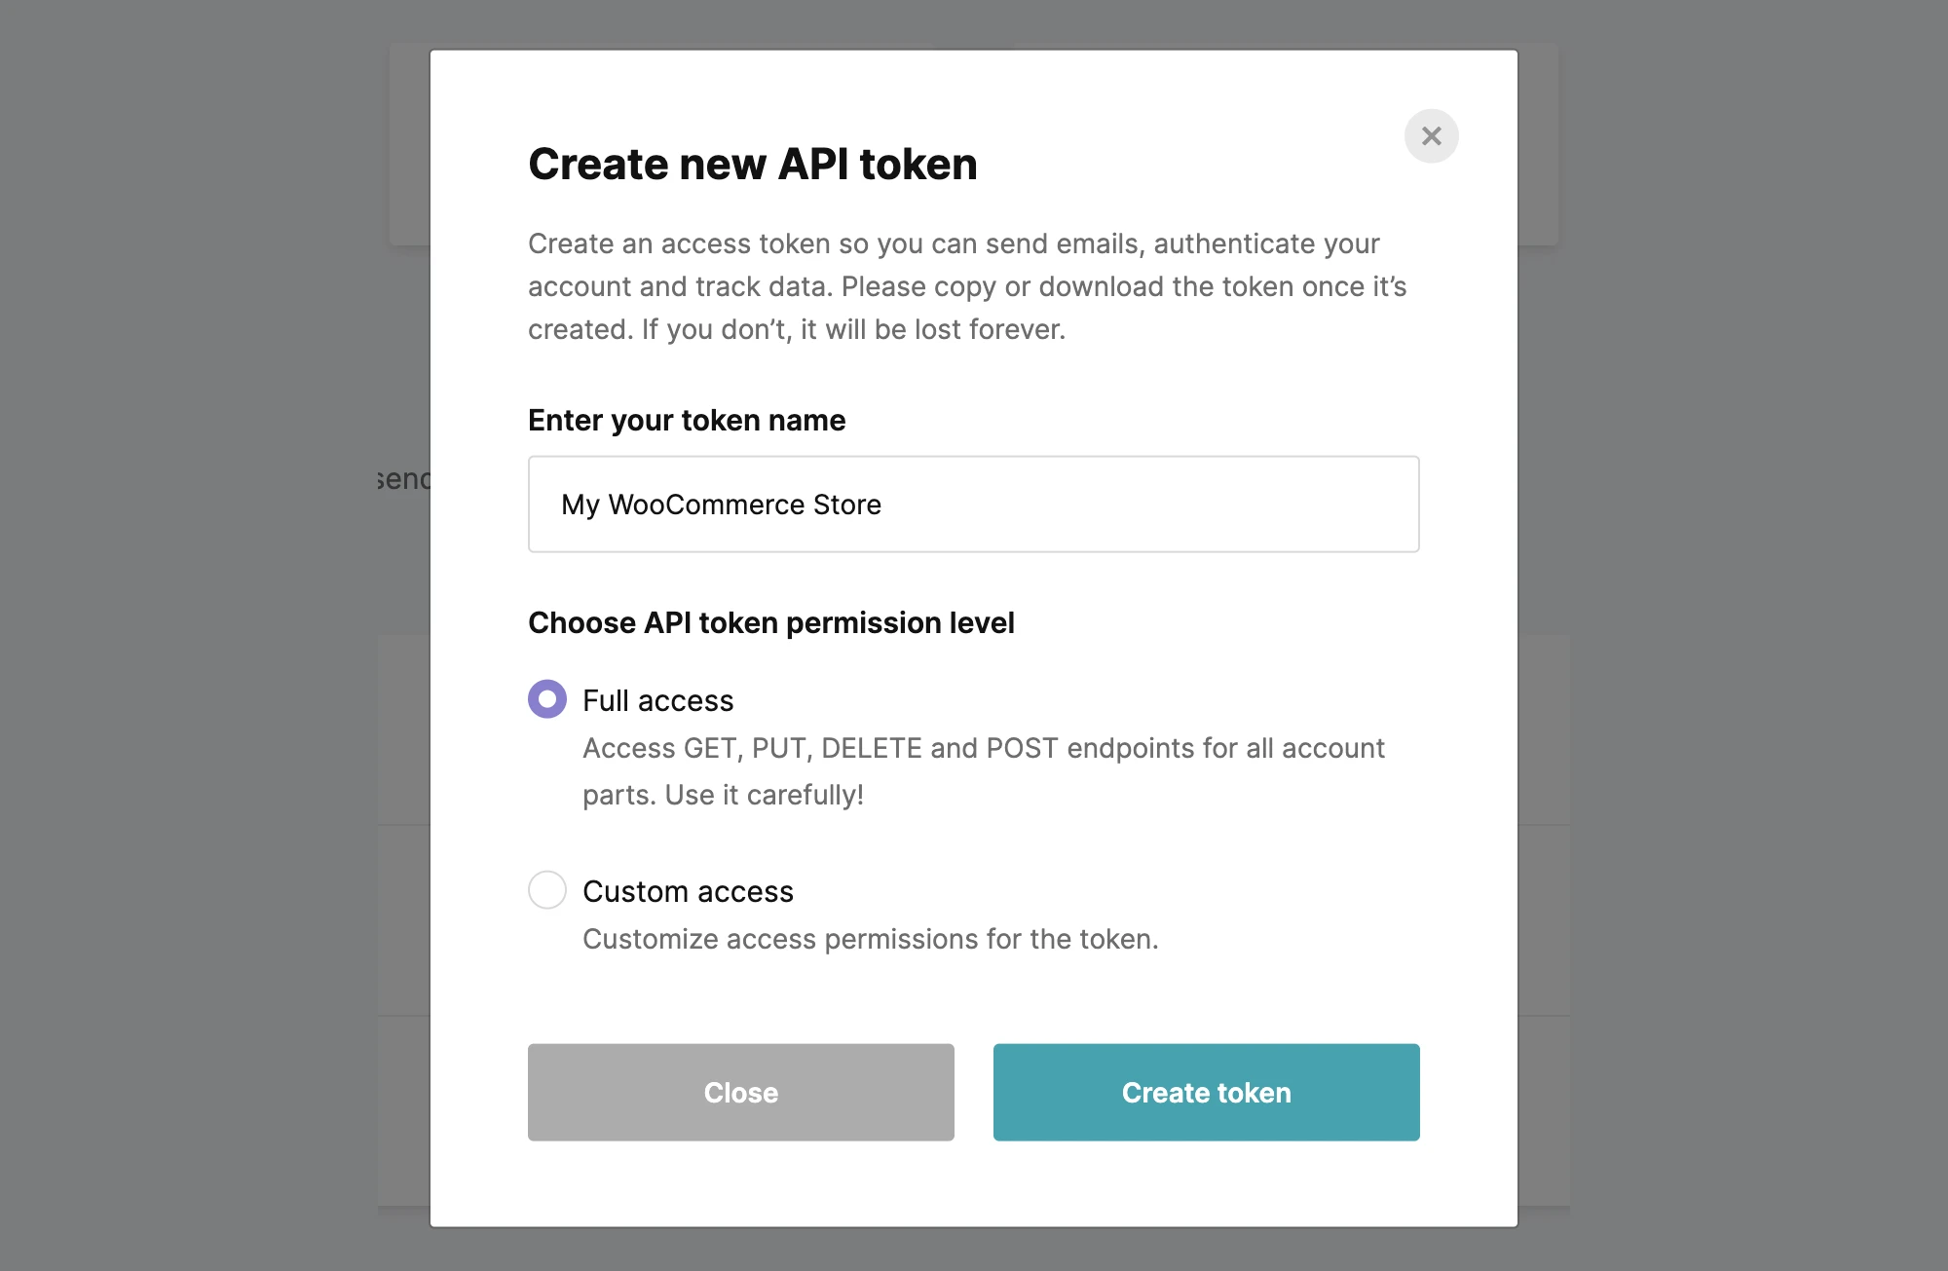Click "Customize access permissions for the token" text
The image size is (1948, 1271).
pos(870,940)
